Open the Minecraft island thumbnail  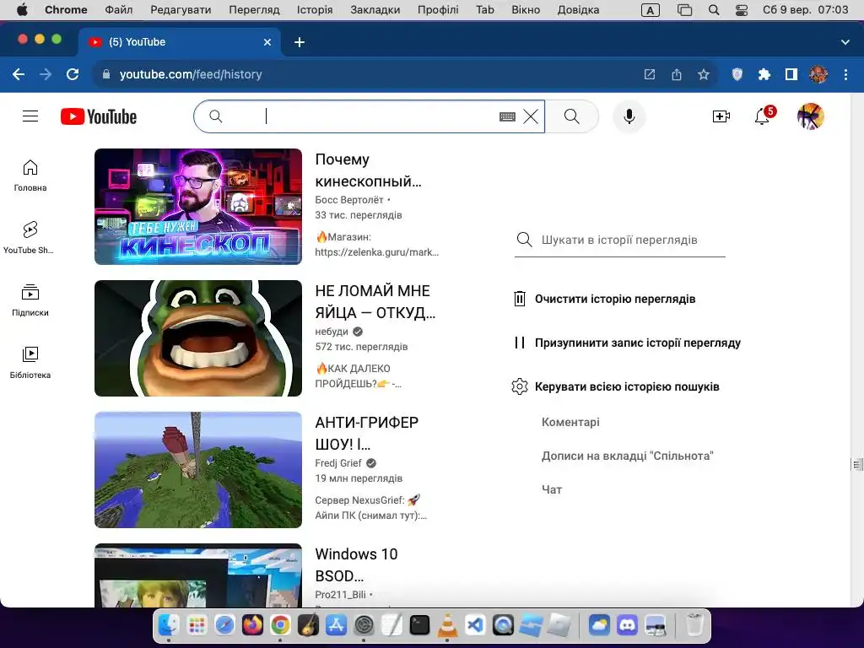coord(198,470)
